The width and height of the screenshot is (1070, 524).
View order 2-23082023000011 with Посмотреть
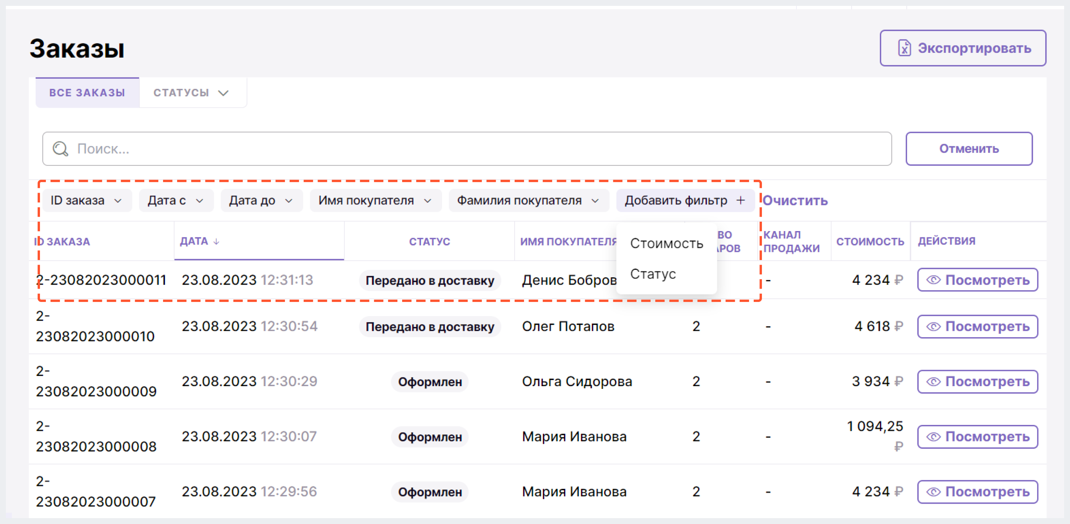pos(978,280)
